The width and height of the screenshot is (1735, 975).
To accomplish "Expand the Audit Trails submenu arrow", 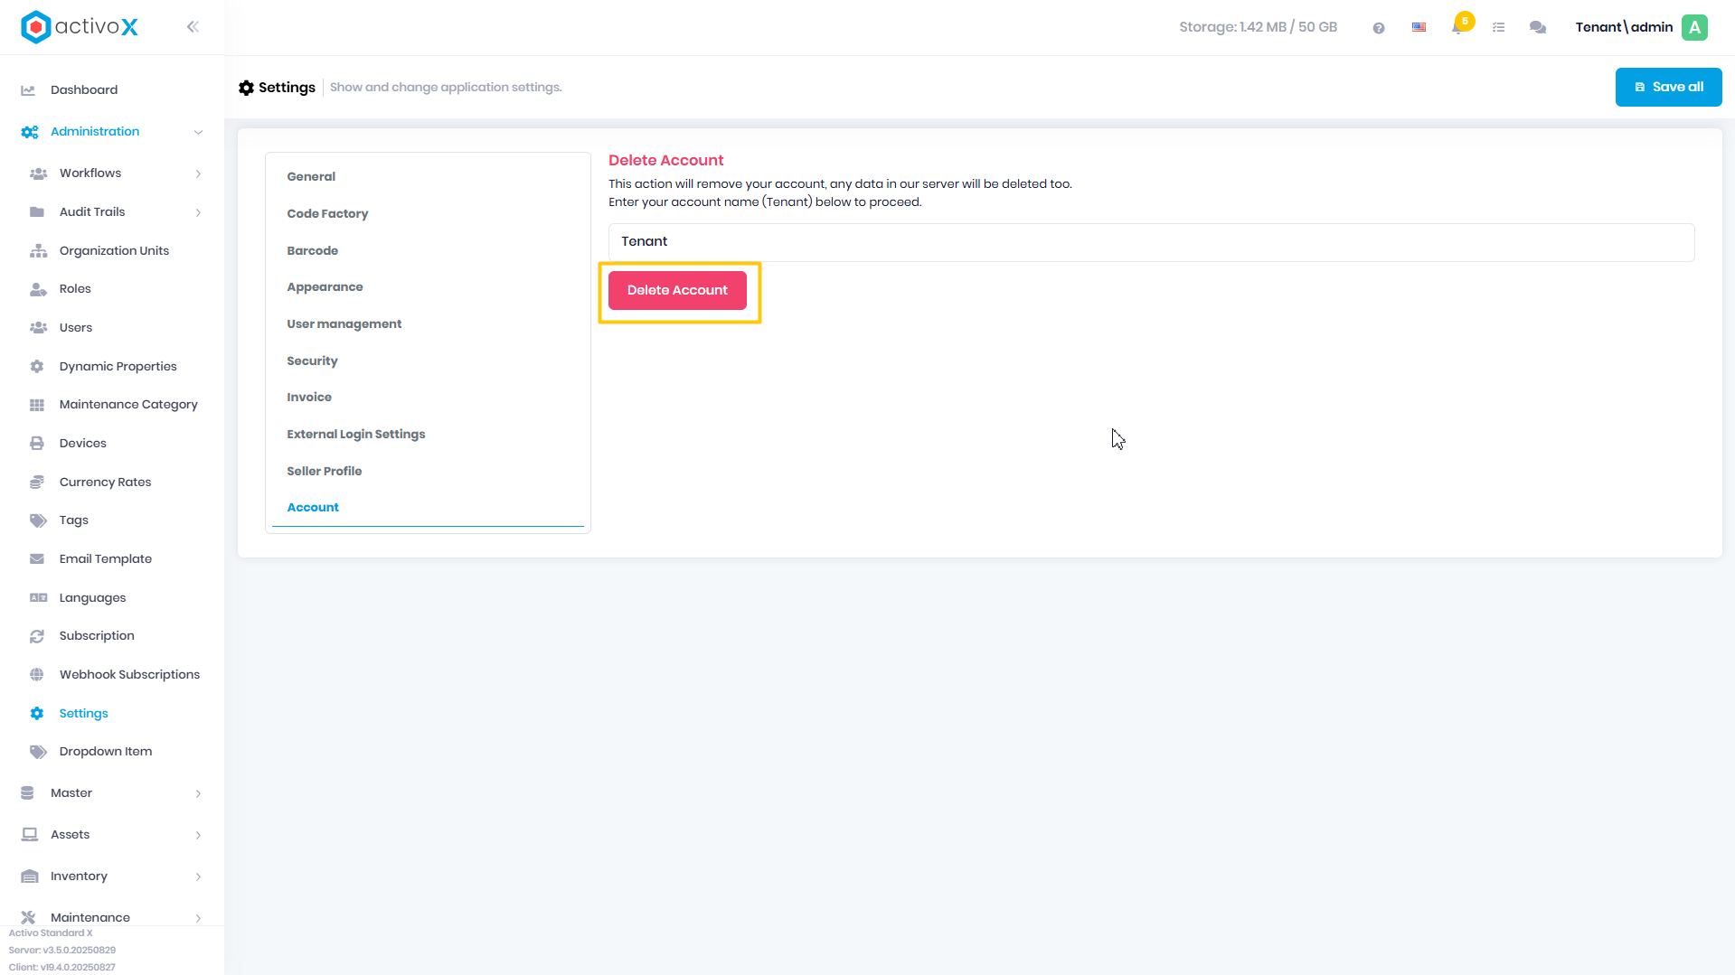I will coord(198,212).
